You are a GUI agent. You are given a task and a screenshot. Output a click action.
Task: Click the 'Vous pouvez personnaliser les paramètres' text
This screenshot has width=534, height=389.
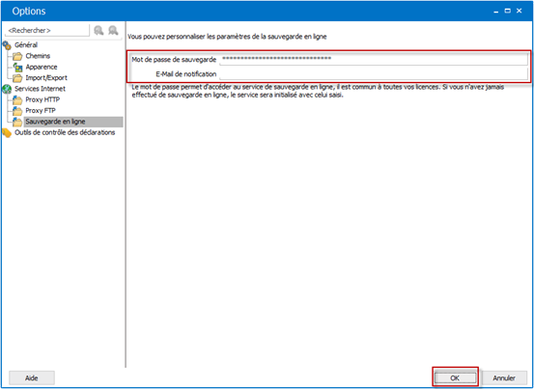(x=227, y=37)
